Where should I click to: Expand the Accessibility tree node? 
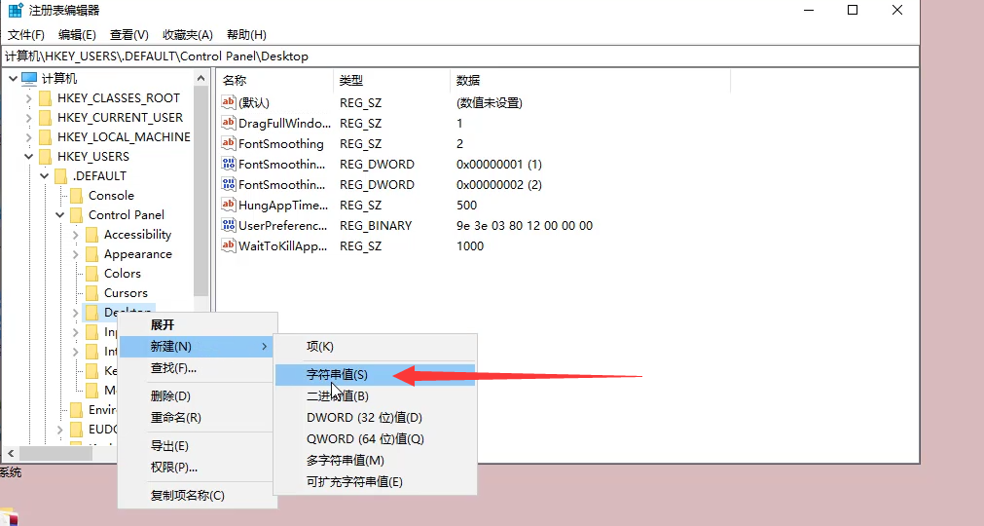click(x=75, y=235)
